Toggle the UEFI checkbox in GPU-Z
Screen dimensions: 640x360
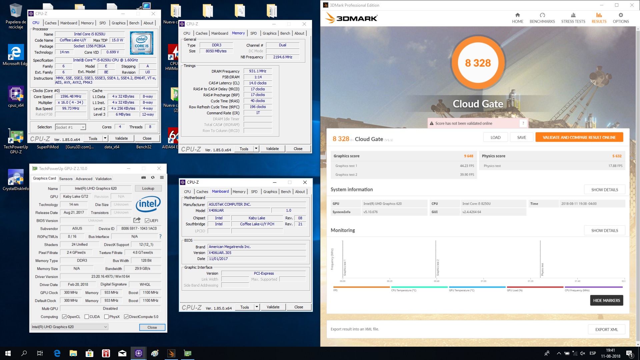(147, 221)
